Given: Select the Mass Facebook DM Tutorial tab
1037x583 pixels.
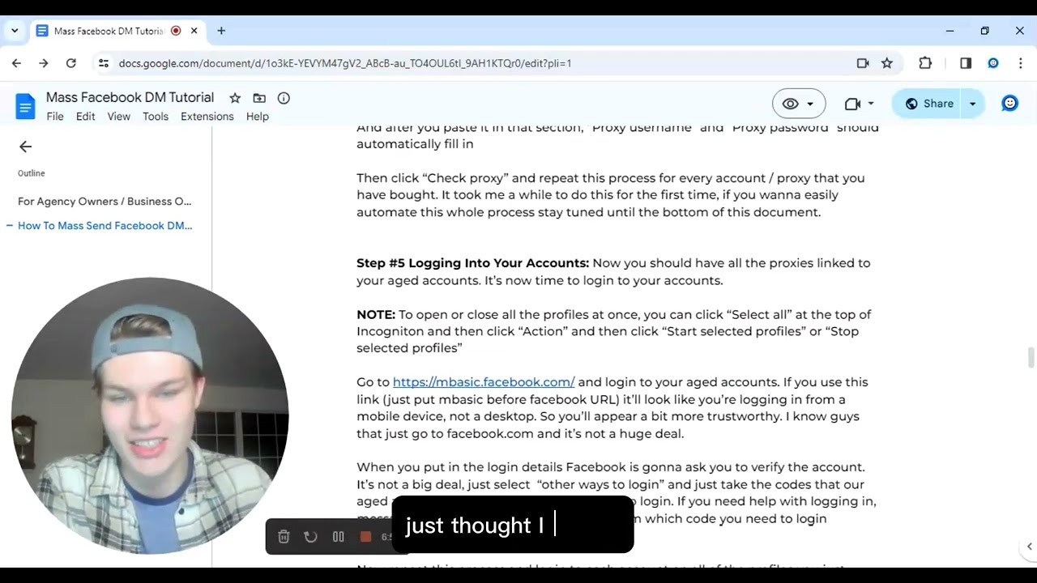Looking at the screenshot, I should point(117,31).
